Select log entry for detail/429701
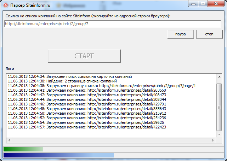This screenshot has height=161, width=227. [x=87, y=104]
